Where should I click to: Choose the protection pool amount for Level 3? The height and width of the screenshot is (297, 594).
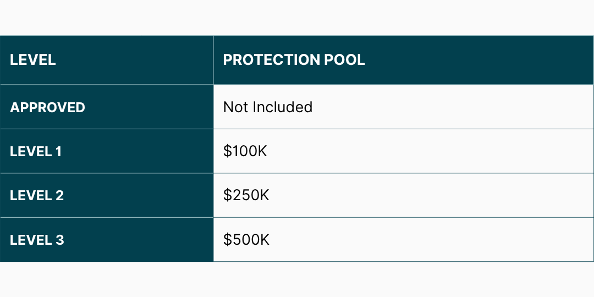(x=246, y=240)
